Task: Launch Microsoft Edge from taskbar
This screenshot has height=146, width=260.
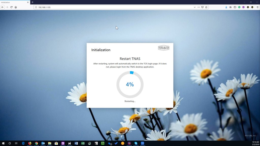Action: coord(23,143)
